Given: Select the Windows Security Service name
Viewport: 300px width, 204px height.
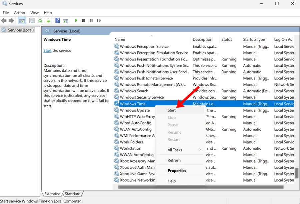Looking at the screenshot, I should tap(142, 97).
